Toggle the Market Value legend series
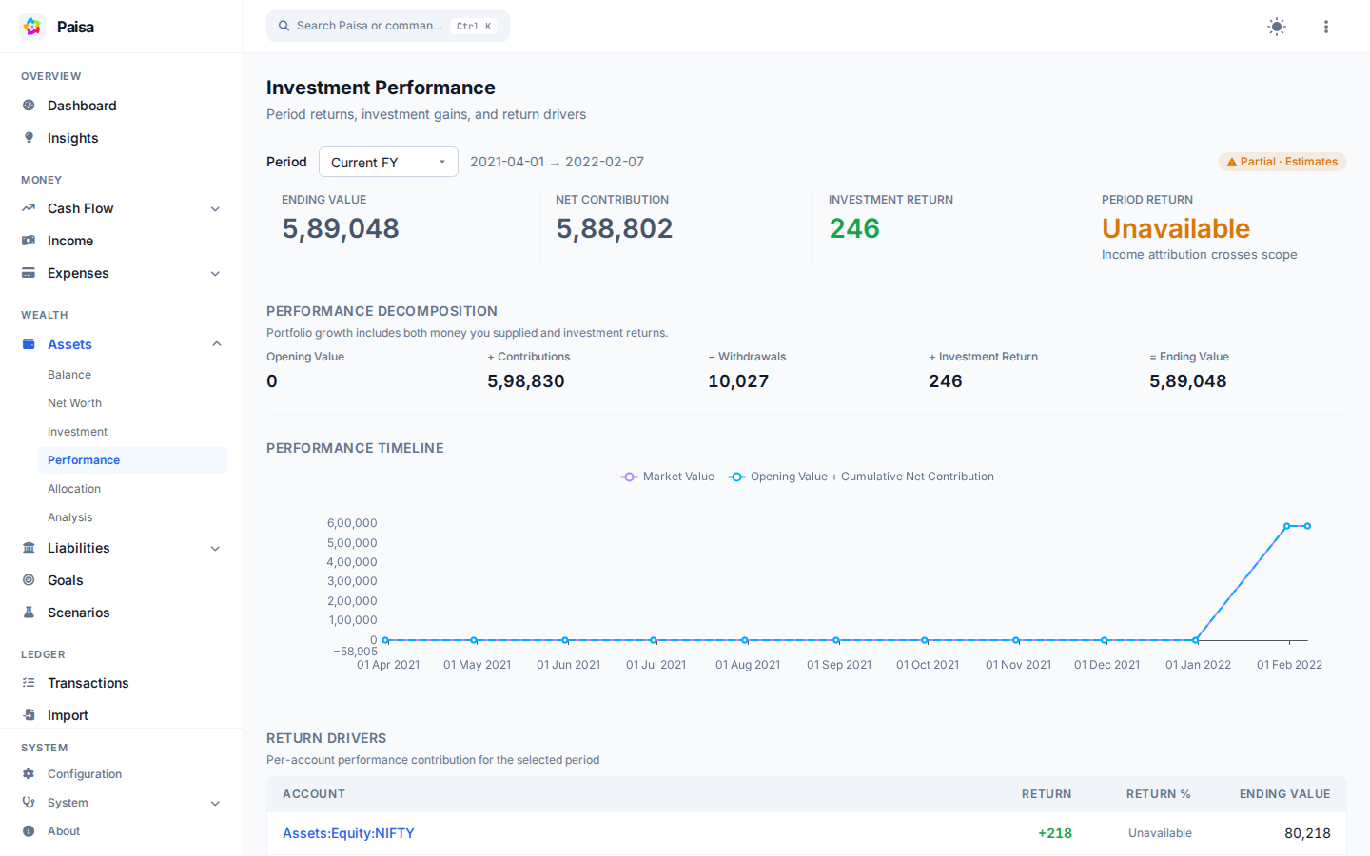This screenshot has width=1370, height=856. tap(668, 477)
